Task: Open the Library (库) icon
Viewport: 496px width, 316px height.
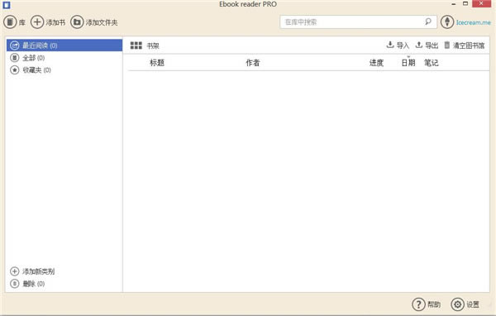Action: pos(10,22)
